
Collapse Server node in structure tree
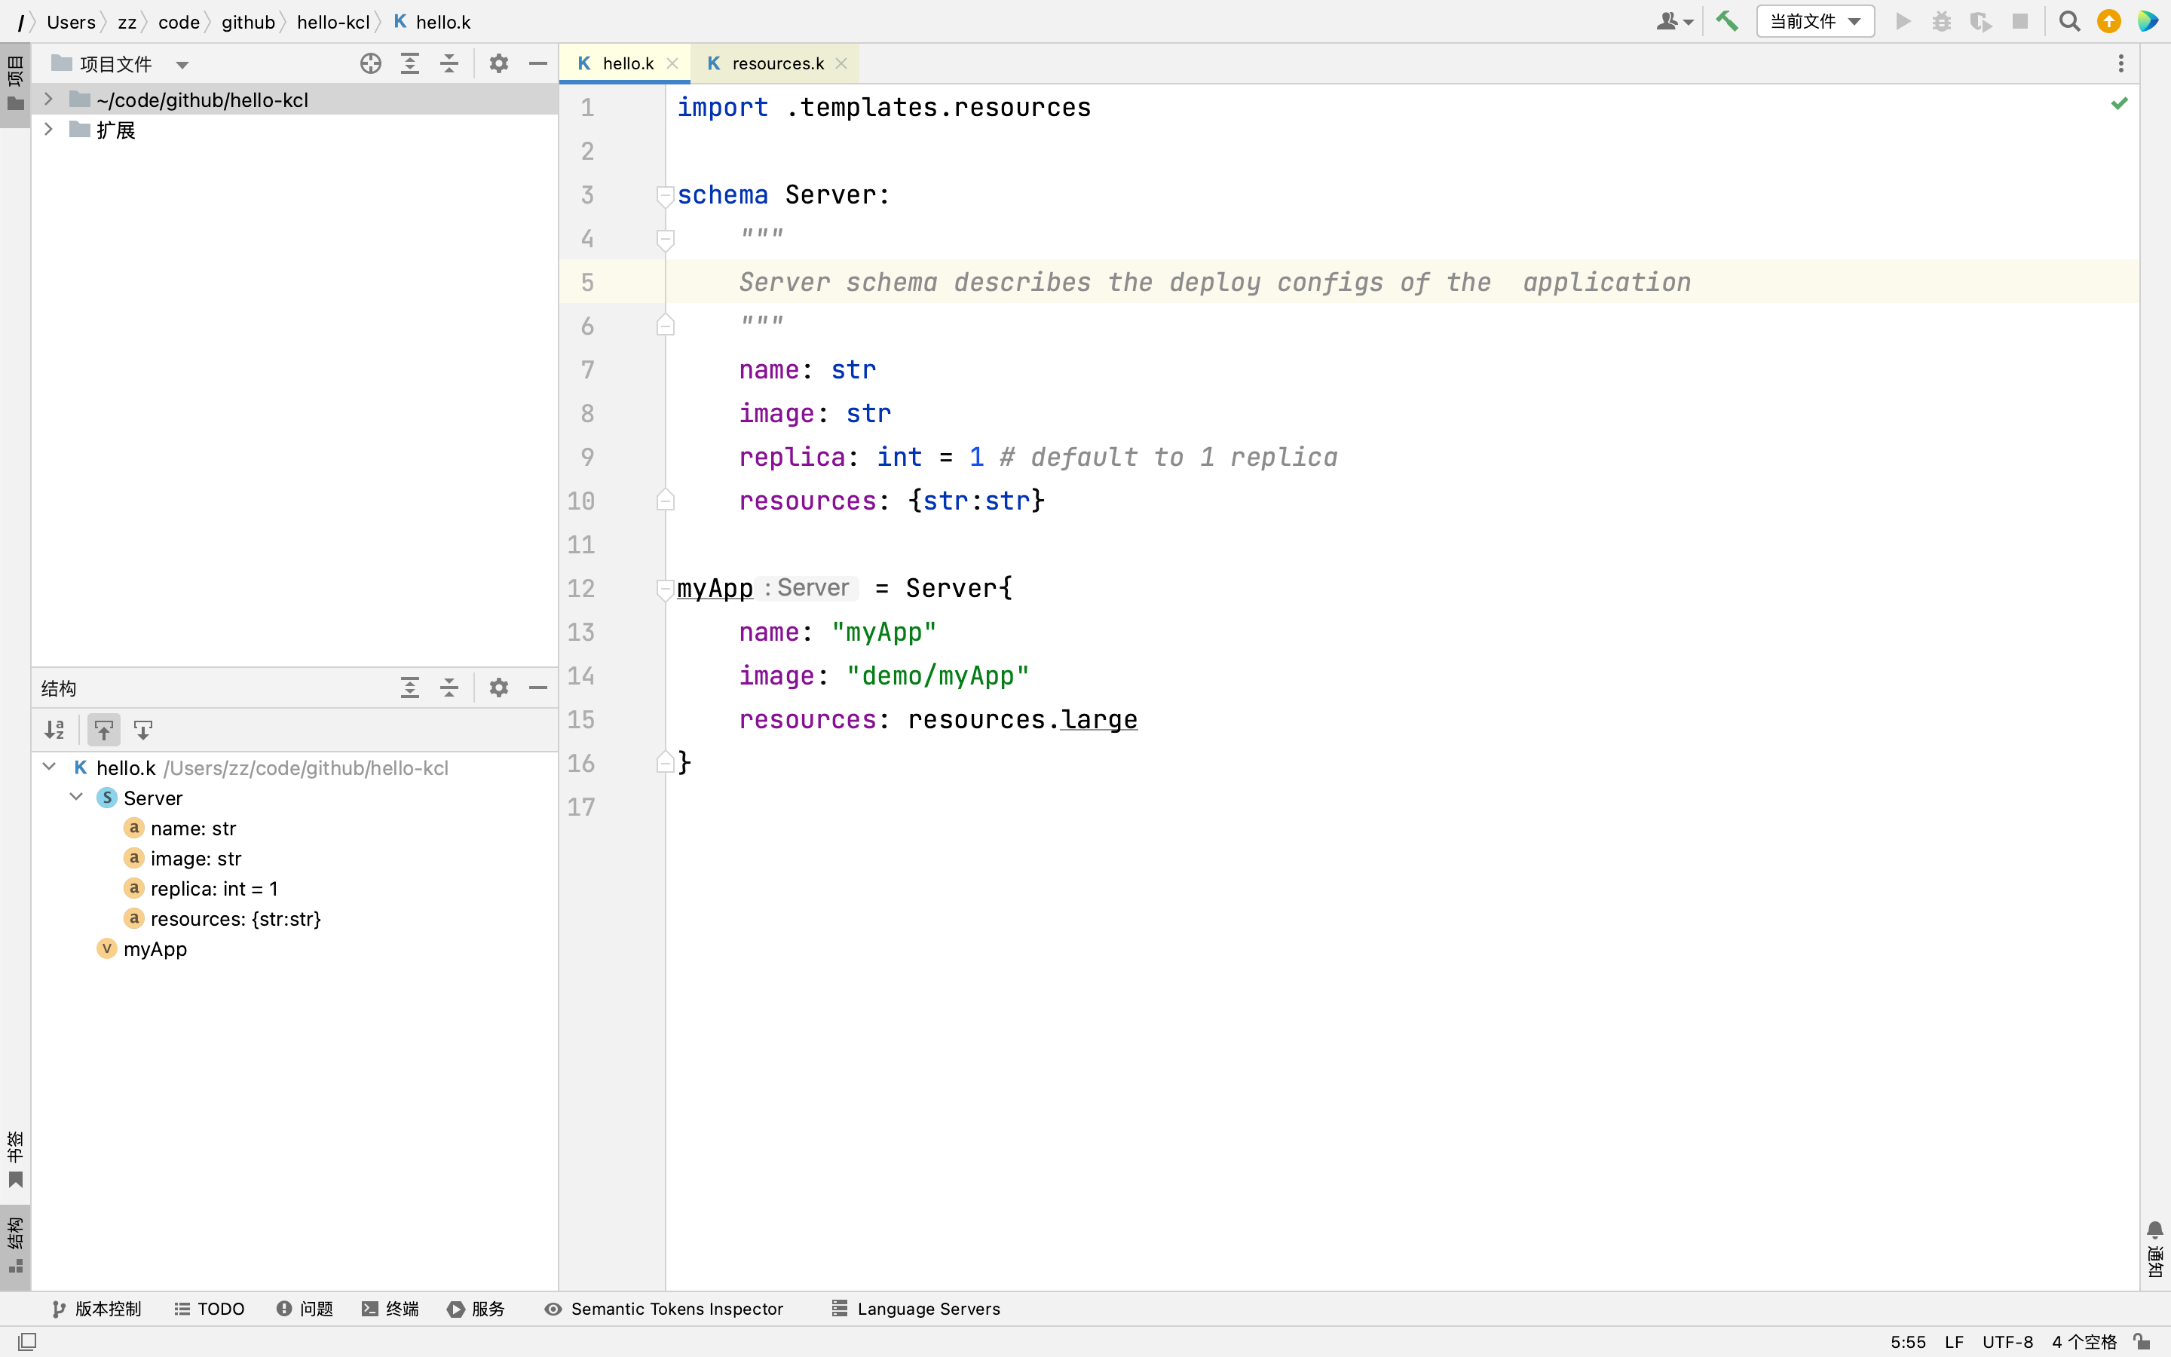coord(76,797)
